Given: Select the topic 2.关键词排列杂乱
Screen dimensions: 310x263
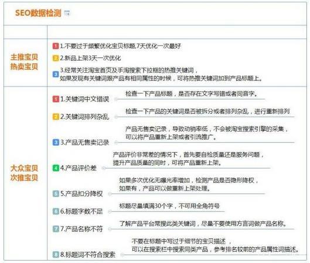Looking at the screenshot, I should [x=84, y=117].
